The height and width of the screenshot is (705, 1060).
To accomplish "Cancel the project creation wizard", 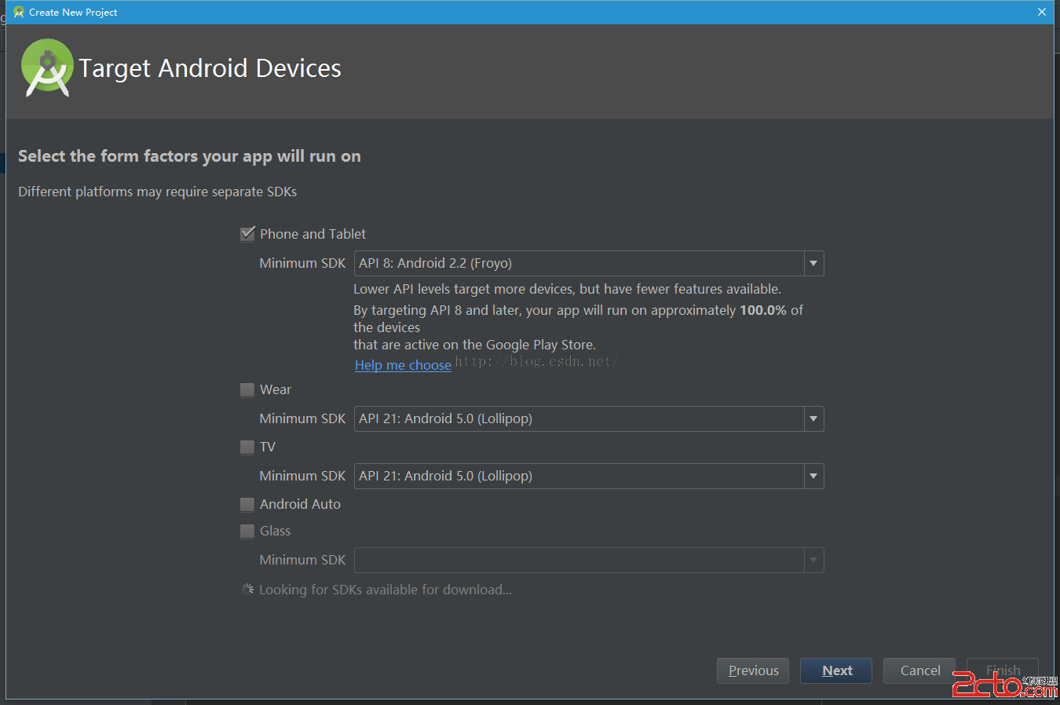I will point(919,670).
